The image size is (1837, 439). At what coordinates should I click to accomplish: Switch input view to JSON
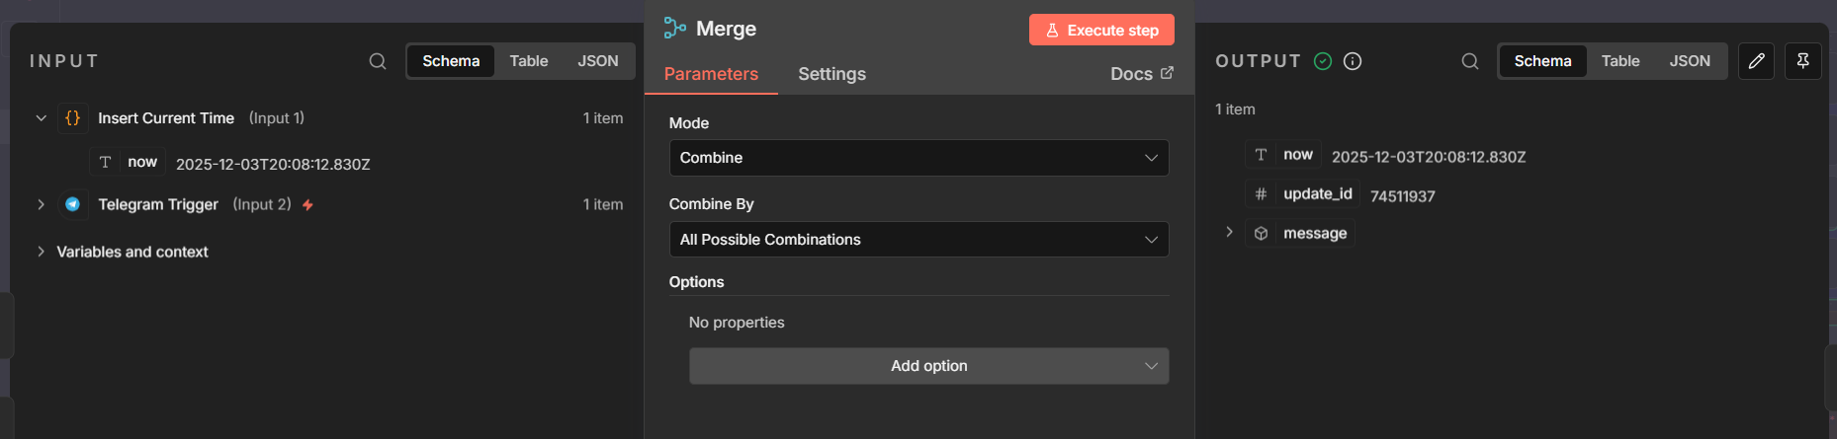click(598, 61)
